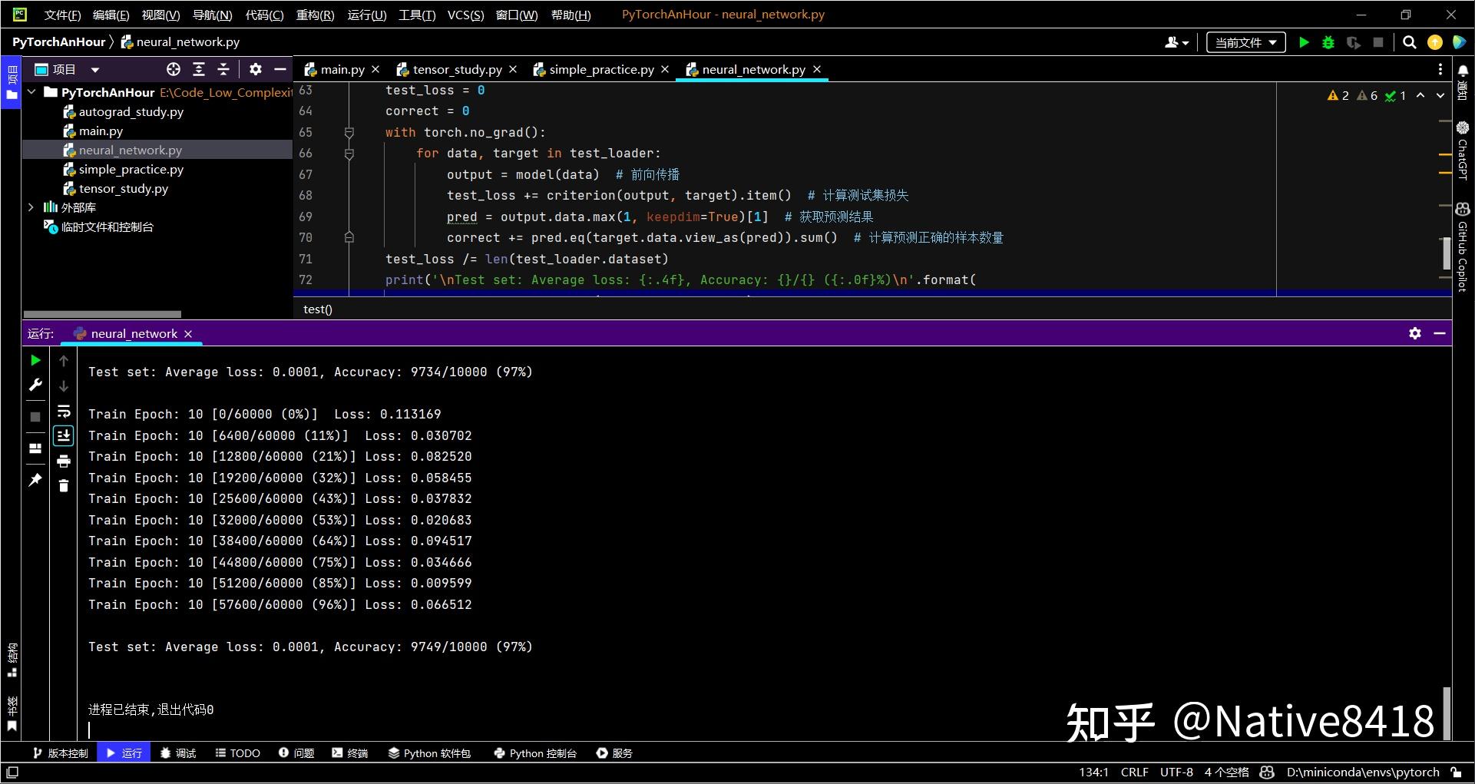Collapse all nodes in the project tree
The image size is (1475, 784).
(223, 69)
